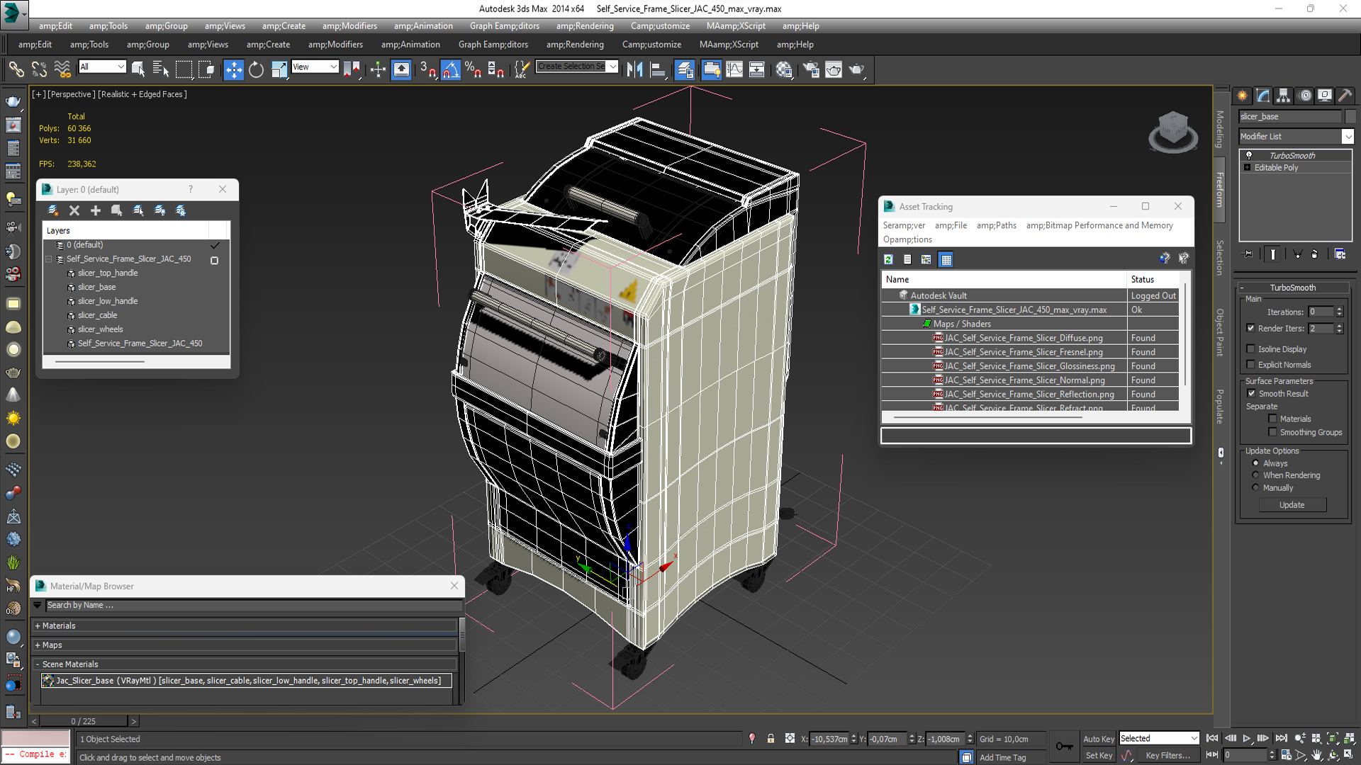Select the Move tool in main toolbar
Viewport: 1361px width, 765px height.
pyautogui.click(x=233, y=69)
